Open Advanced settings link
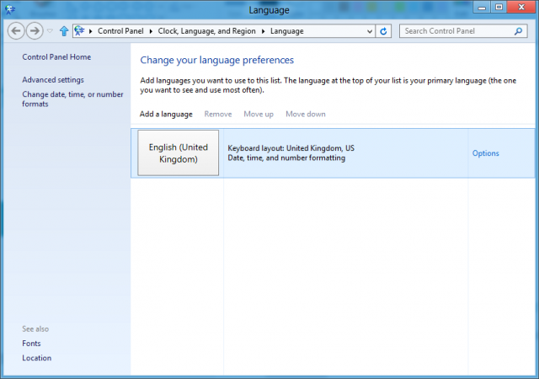539x379 pixels. tap(53, 80)
